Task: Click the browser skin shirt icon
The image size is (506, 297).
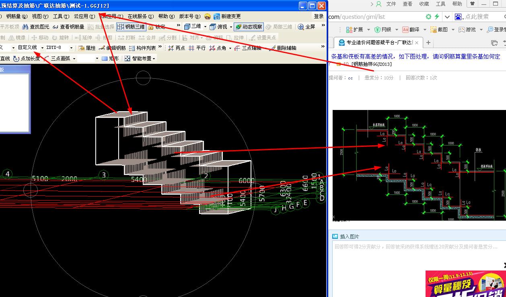Action: coord(472,4)
